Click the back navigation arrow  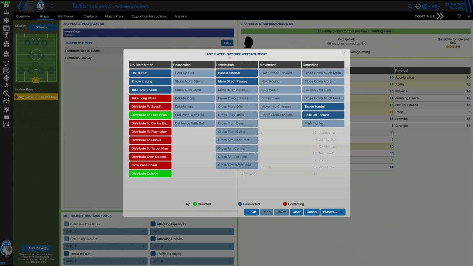pyautogui.click(x=19, y=6)
